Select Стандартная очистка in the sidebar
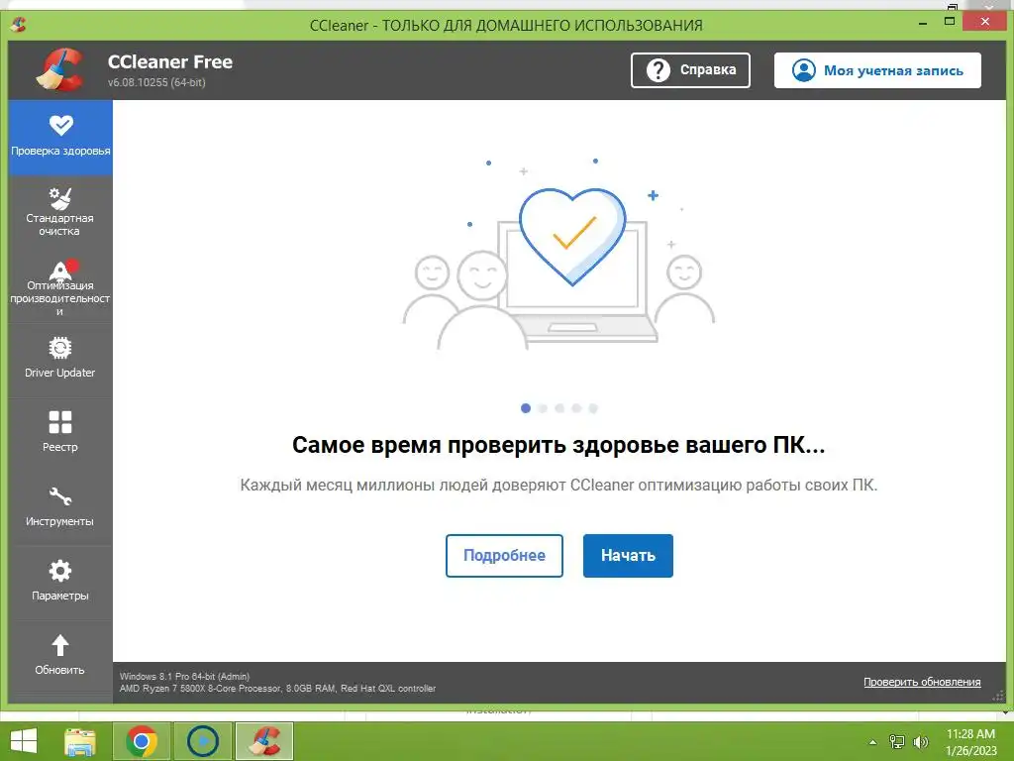Screen dimensions: 1014x761 point(60,212)
